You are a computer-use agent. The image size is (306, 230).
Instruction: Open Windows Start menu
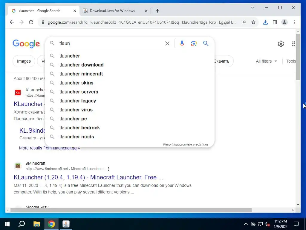click(x=7, y=224)
